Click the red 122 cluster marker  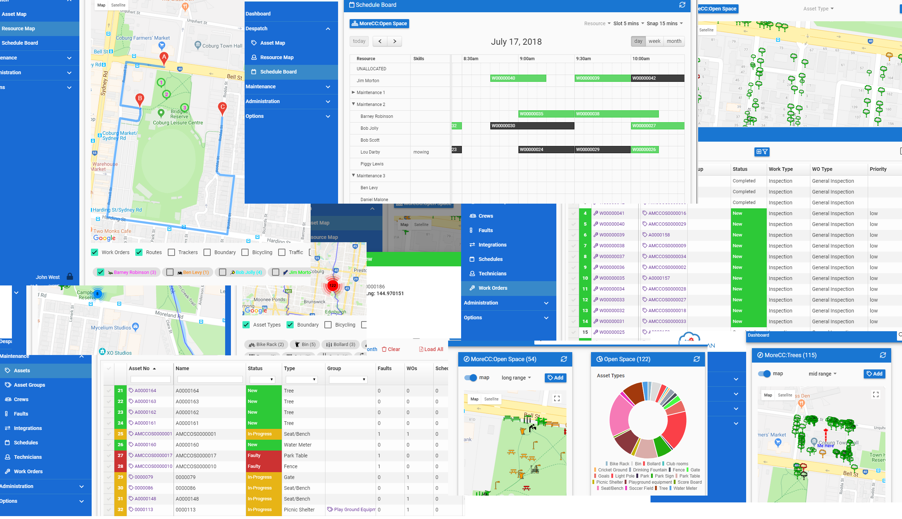[x=332, y=285]
